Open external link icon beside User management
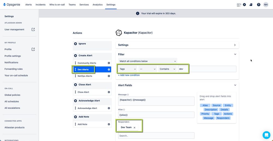Viewport: 273px width, 141px height. (x=33, y=30)
